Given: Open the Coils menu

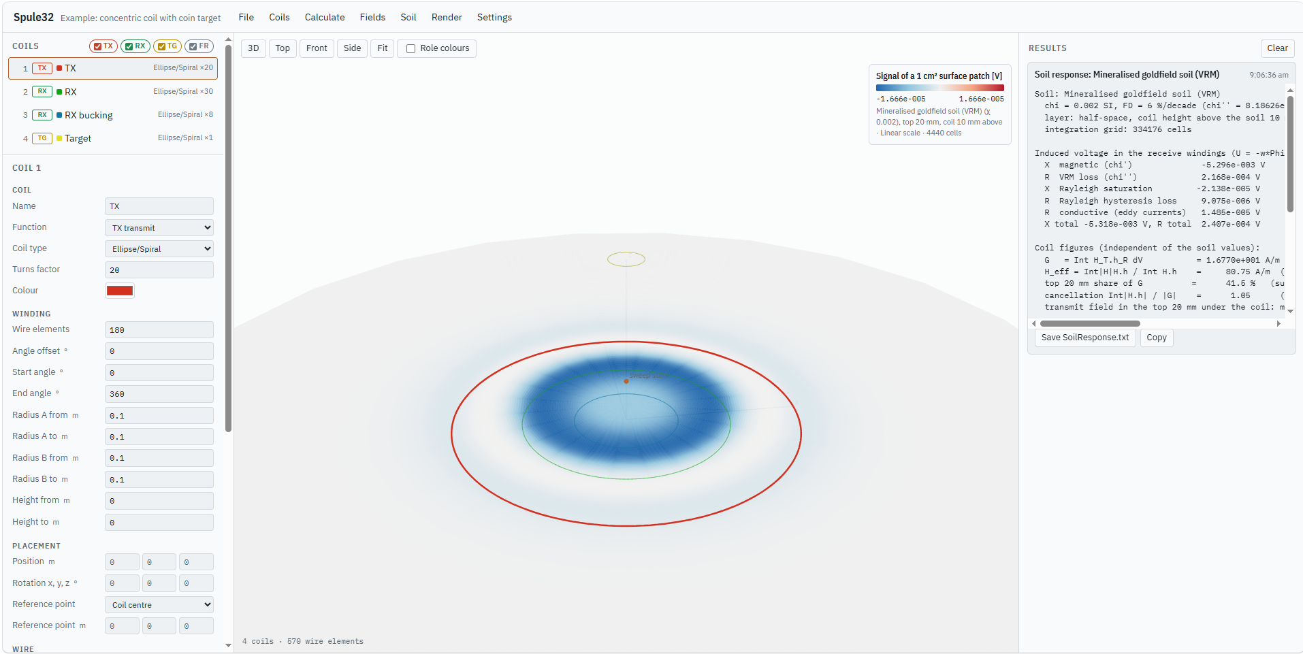Looking at the screenshot, I should point(279,17).
